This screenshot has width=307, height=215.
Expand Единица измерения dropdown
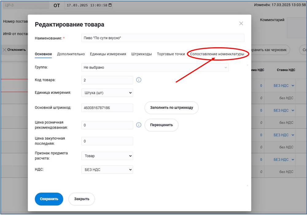coord(107,93)
